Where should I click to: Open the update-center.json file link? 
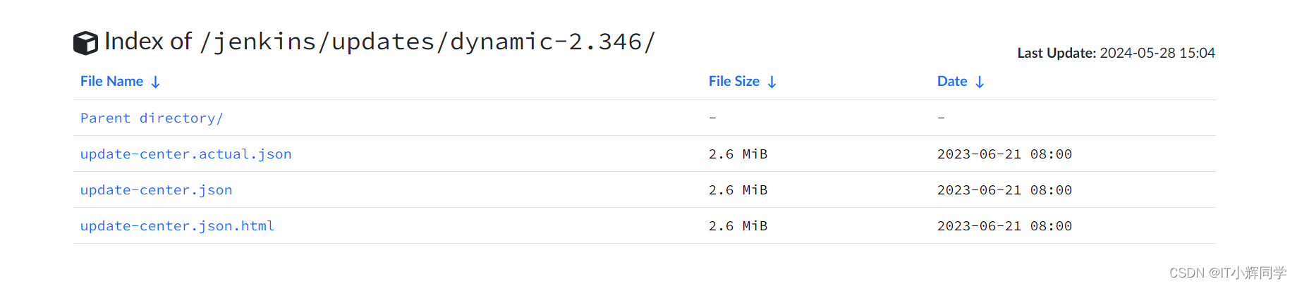(156, 189)
